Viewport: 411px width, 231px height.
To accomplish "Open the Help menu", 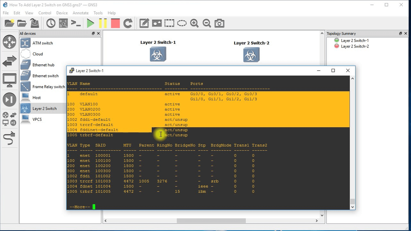I will tap(112, 13).
